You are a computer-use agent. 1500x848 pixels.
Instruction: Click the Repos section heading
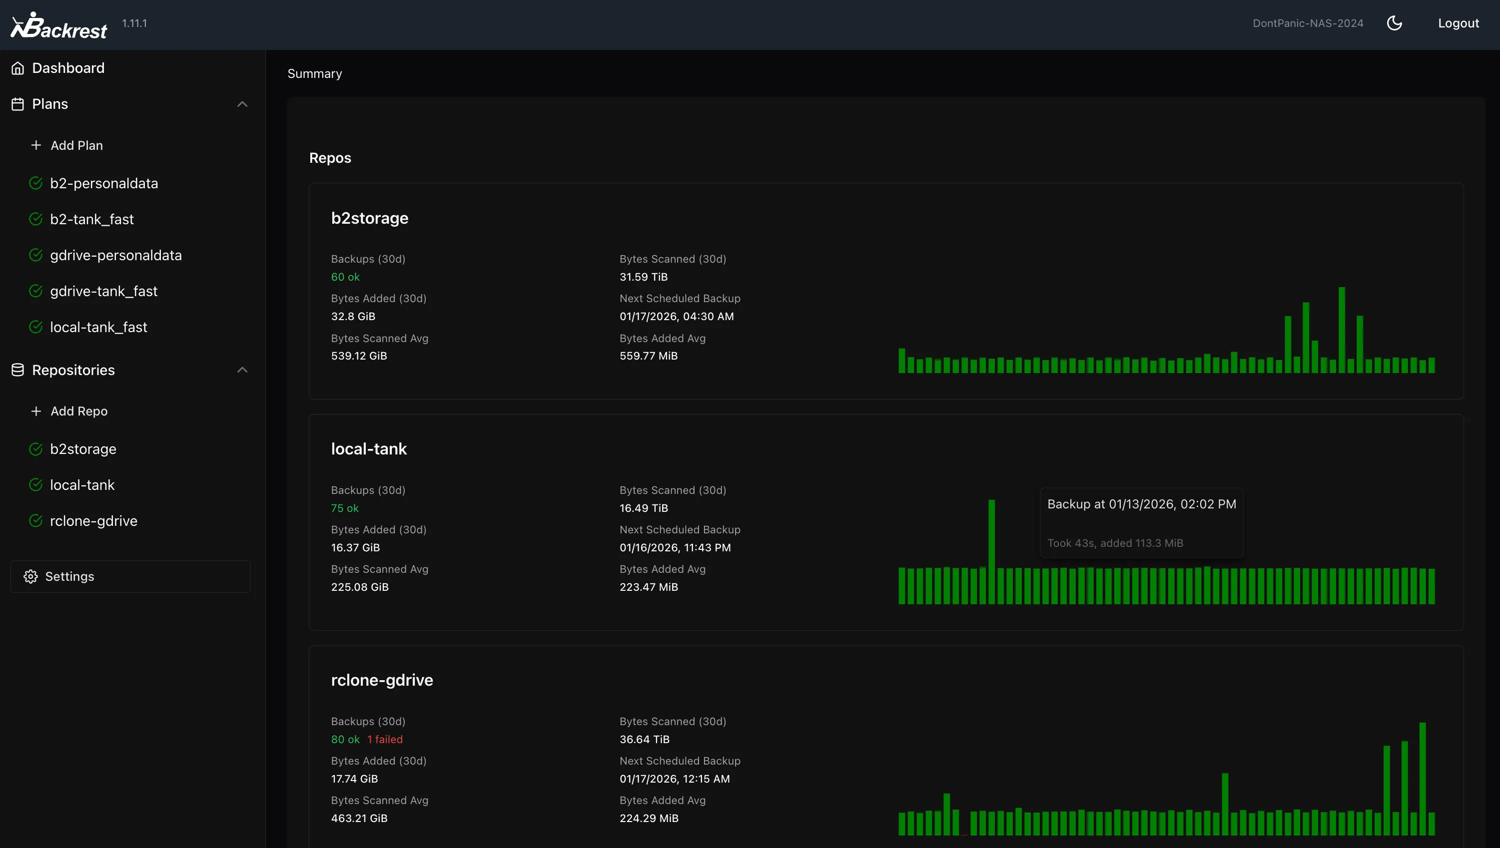[x=330, y=158]
